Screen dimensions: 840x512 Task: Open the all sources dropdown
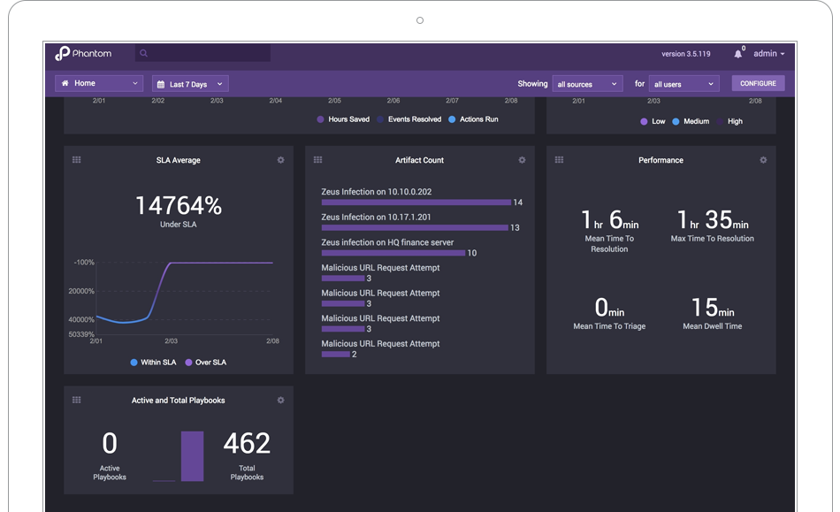587,83
